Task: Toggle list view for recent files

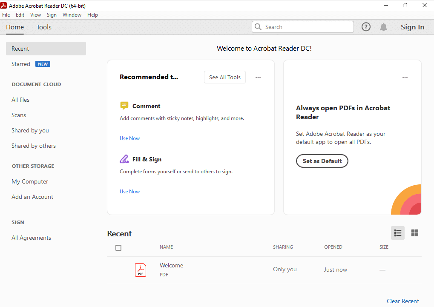Action: click(x=397, y=233)
